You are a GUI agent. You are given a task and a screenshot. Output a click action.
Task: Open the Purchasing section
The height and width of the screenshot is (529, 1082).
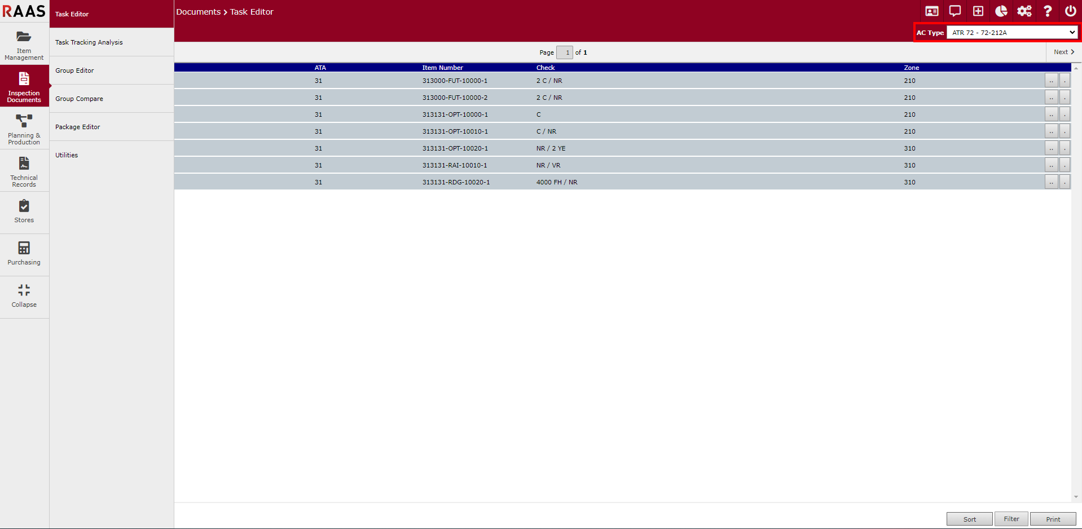tap(24, 254)
